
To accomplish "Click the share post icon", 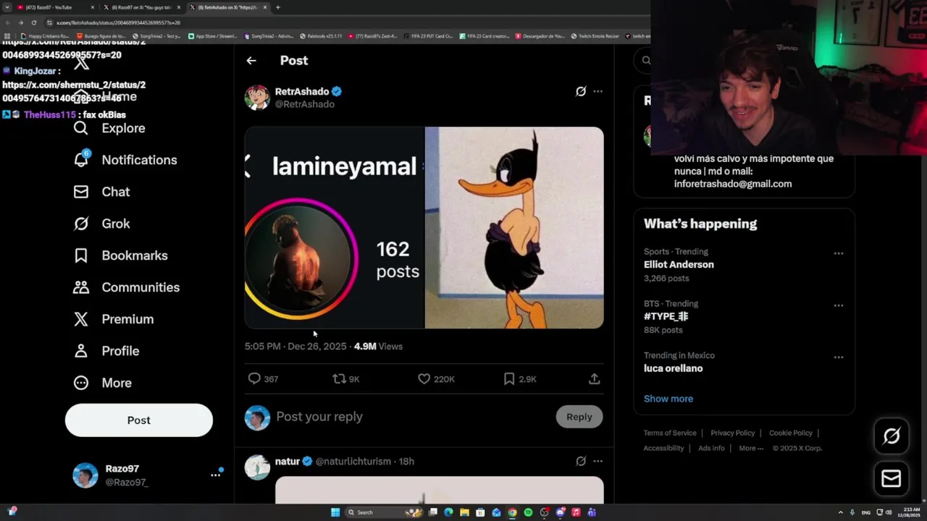I will tap(594, 378).
